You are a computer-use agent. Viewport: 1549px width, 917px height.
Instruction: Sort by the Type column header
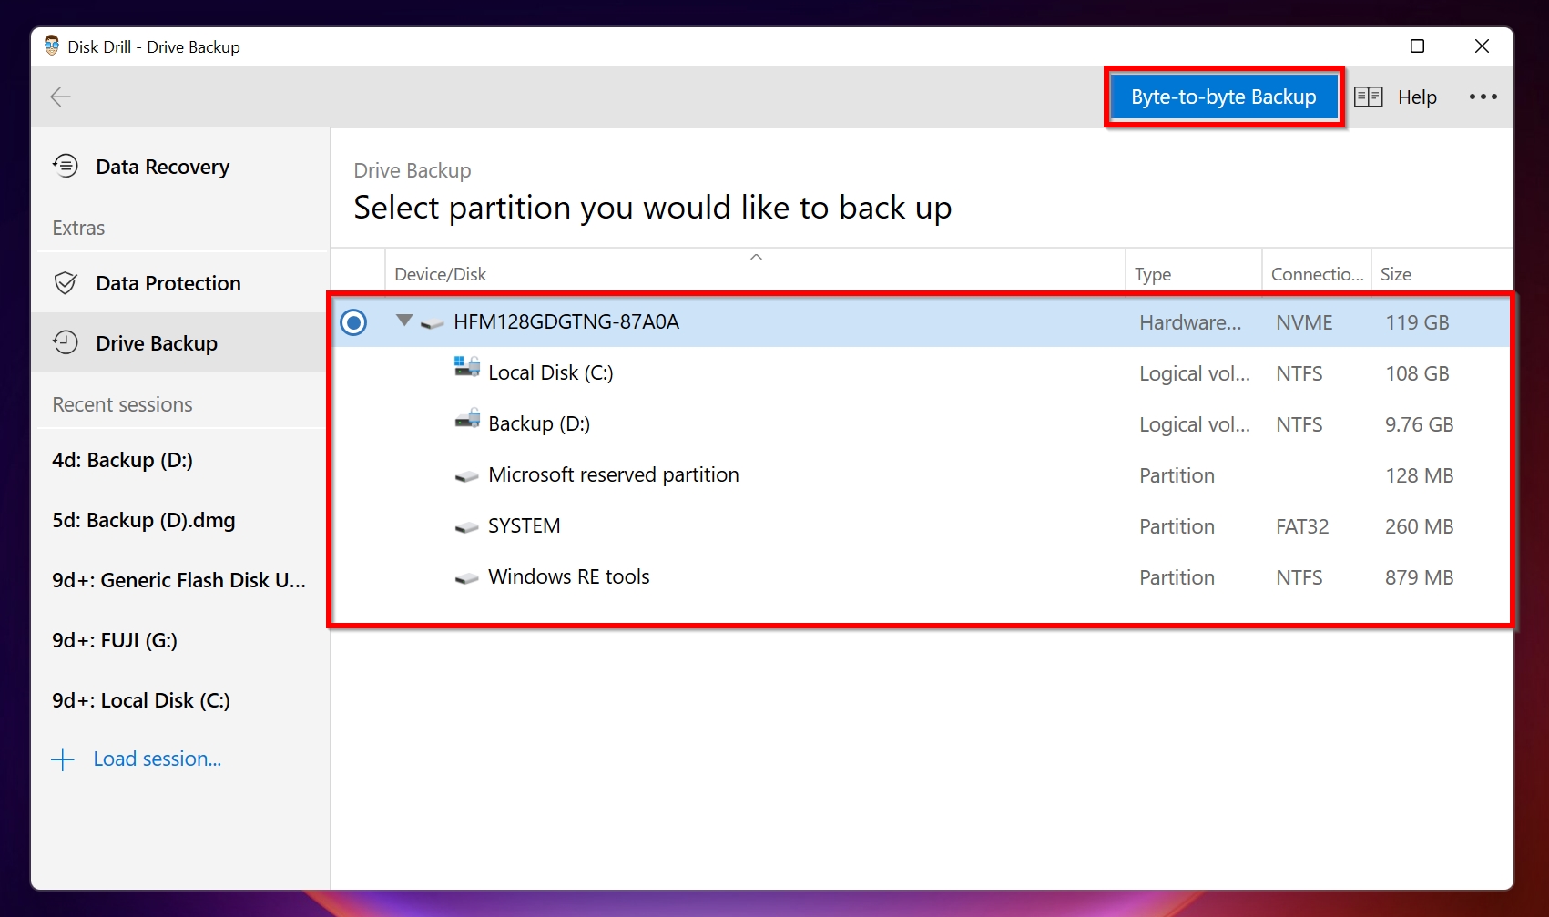click(1194, 271)
